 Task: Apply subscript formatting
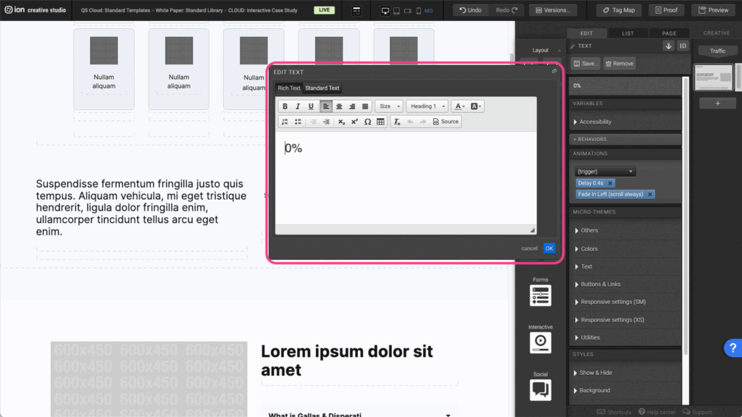(x=341, y=122)
